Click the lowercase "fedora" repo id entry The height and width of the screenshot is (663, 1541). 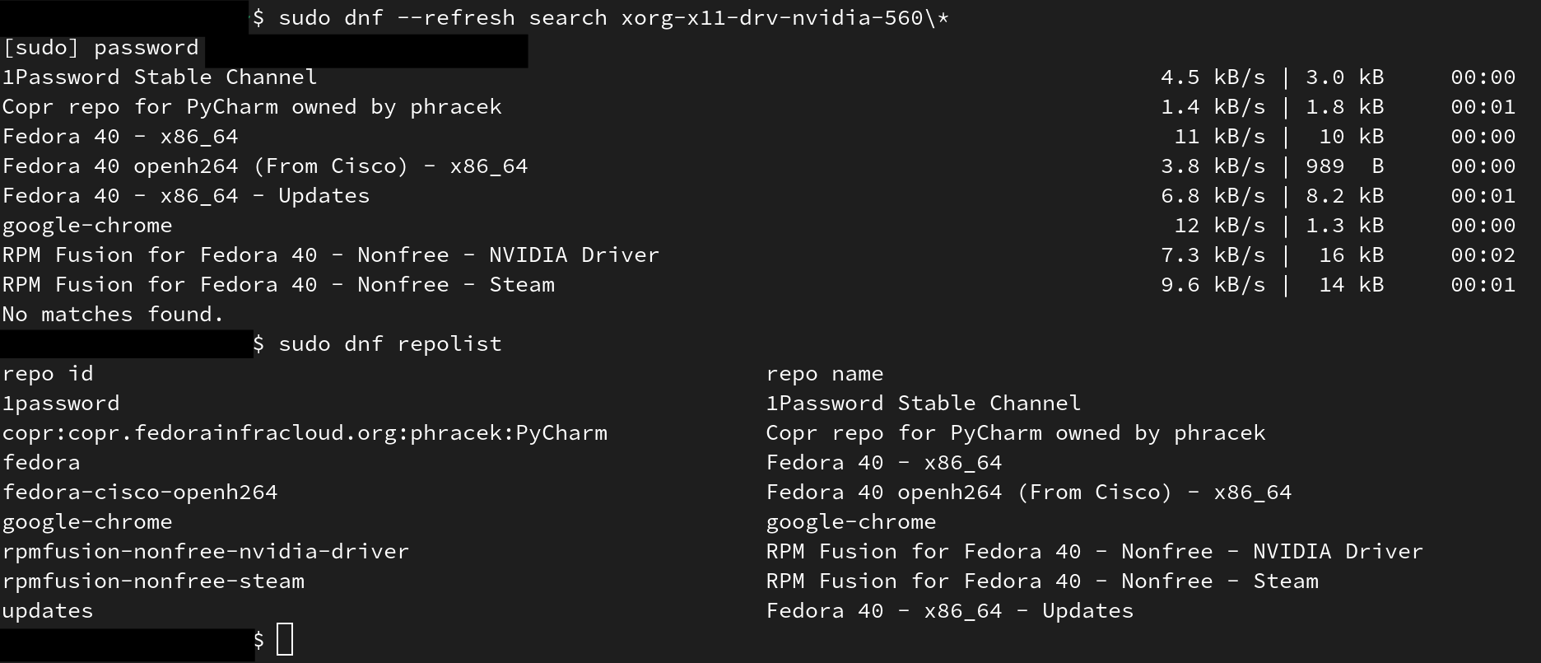pyautogui.click(x=41, y=463)
